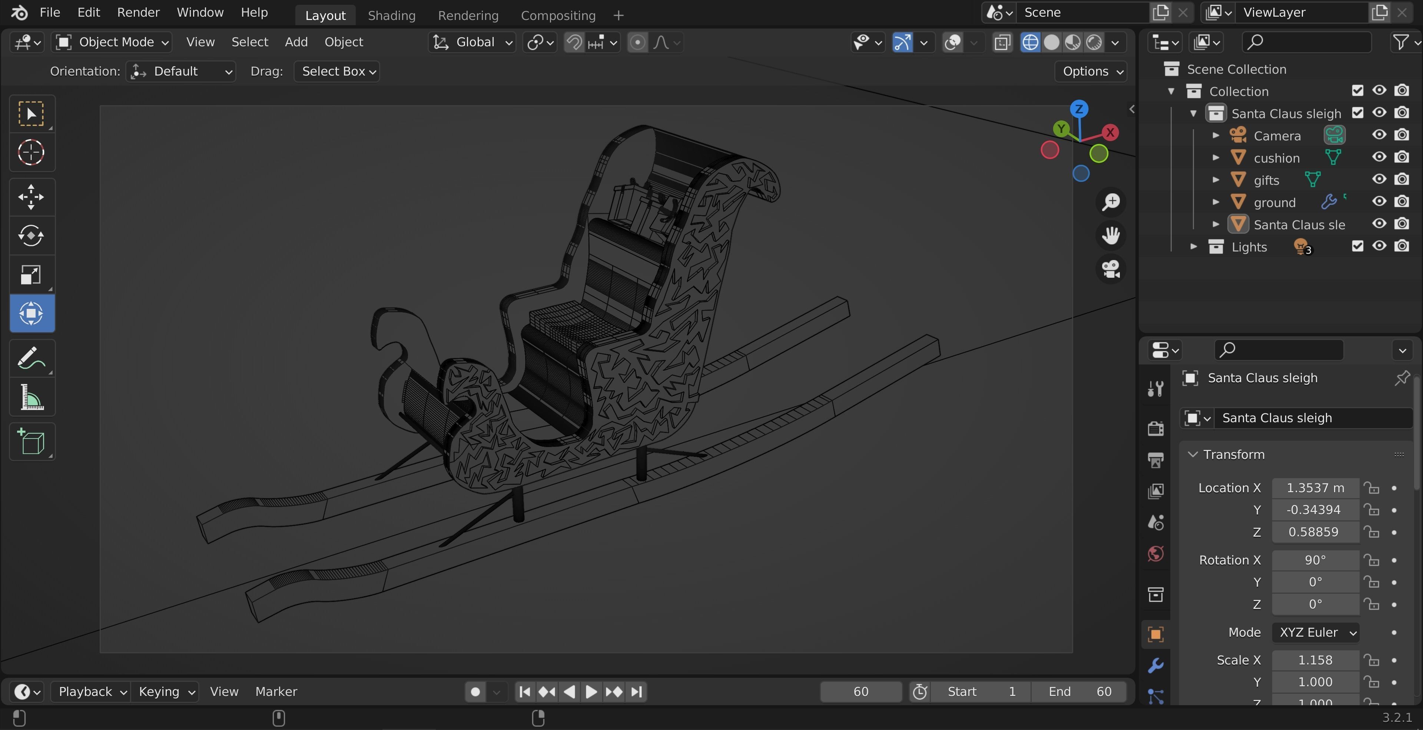Click the viewport zoom magnifier icon
The width and height of the screenshot is (1423, 730).
(1110, 202)
